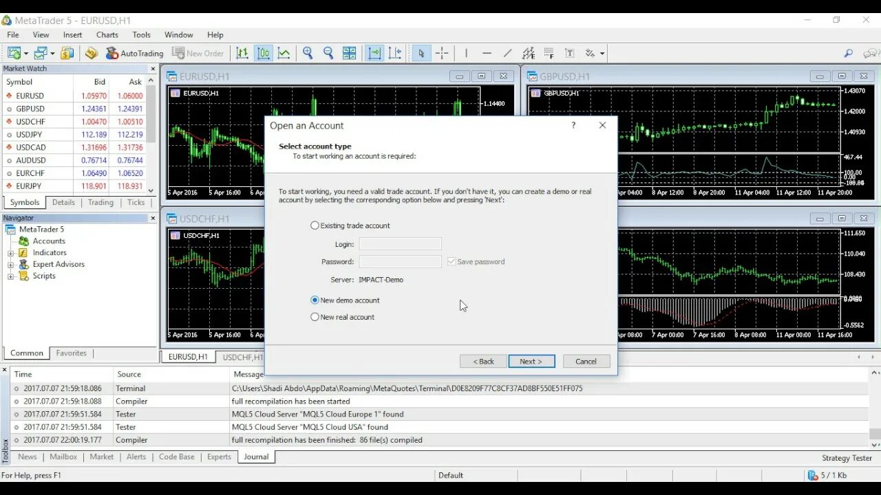
Task: Expand the Scripts tree node
Action: pyautogui.click(x=10, y=276)
